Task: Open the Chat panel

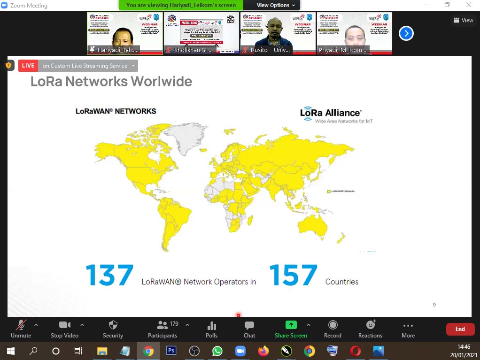Action: click(249, 329)
